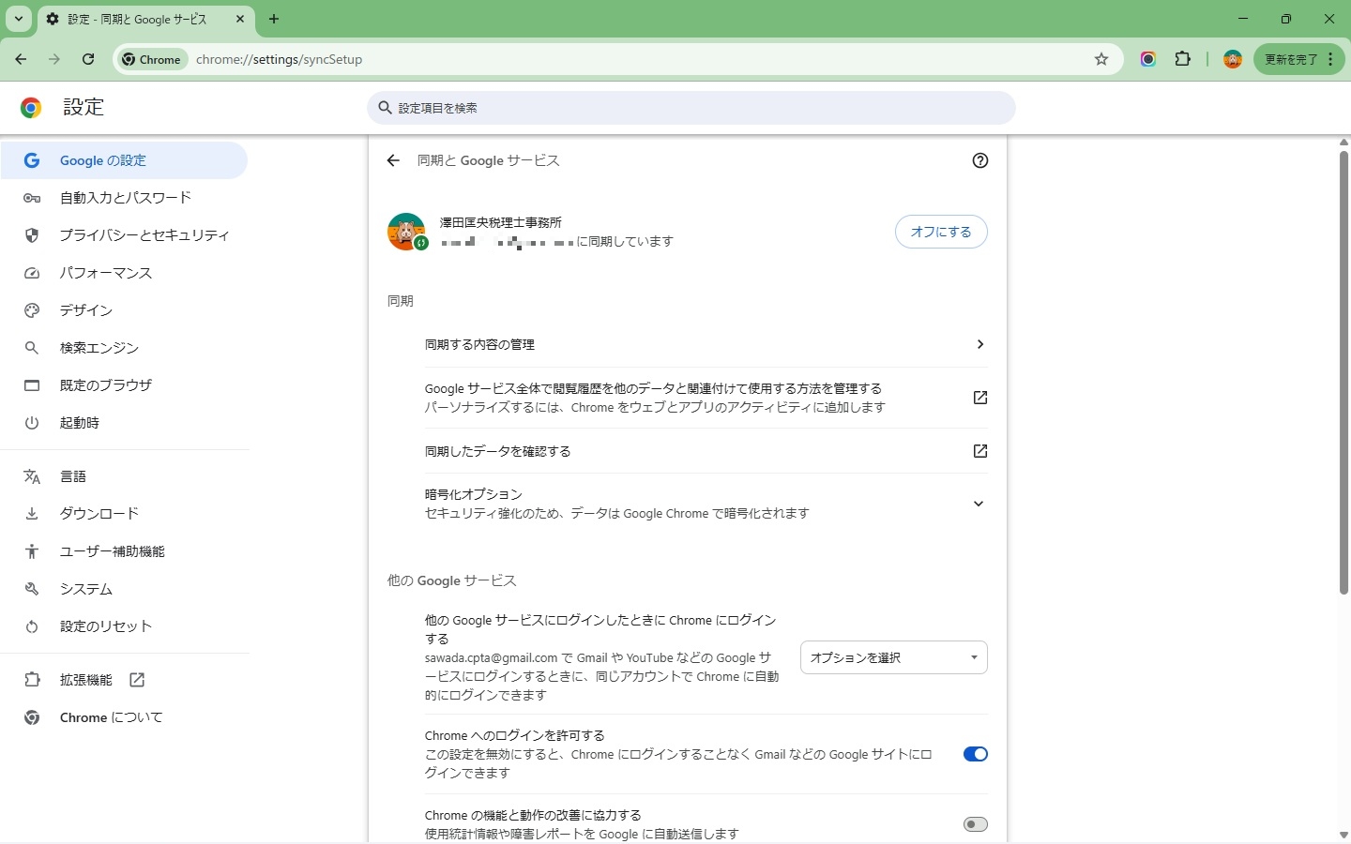The width and height of the screenshot is (1351, 844).
Task: Click the magnifier icon for 検索エンジン
Action: [32, 348]
